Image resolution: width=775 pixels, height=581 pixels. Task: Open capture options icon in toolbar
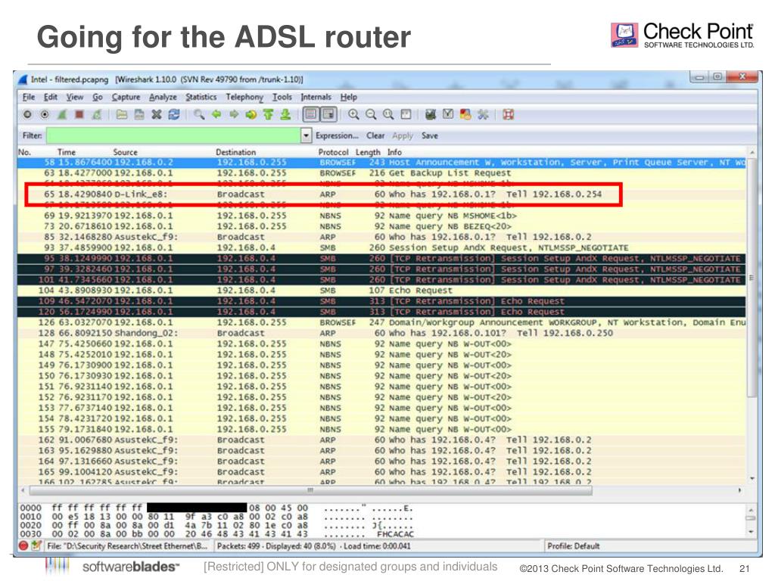pos(45,115)
